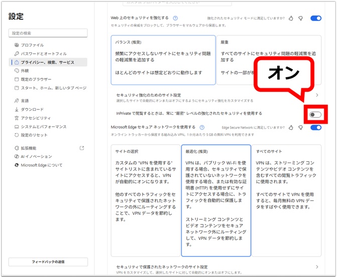Go to ダウンロード settings in the sidebar
Screen dimensions: 337x278
(x=32, y=109)
